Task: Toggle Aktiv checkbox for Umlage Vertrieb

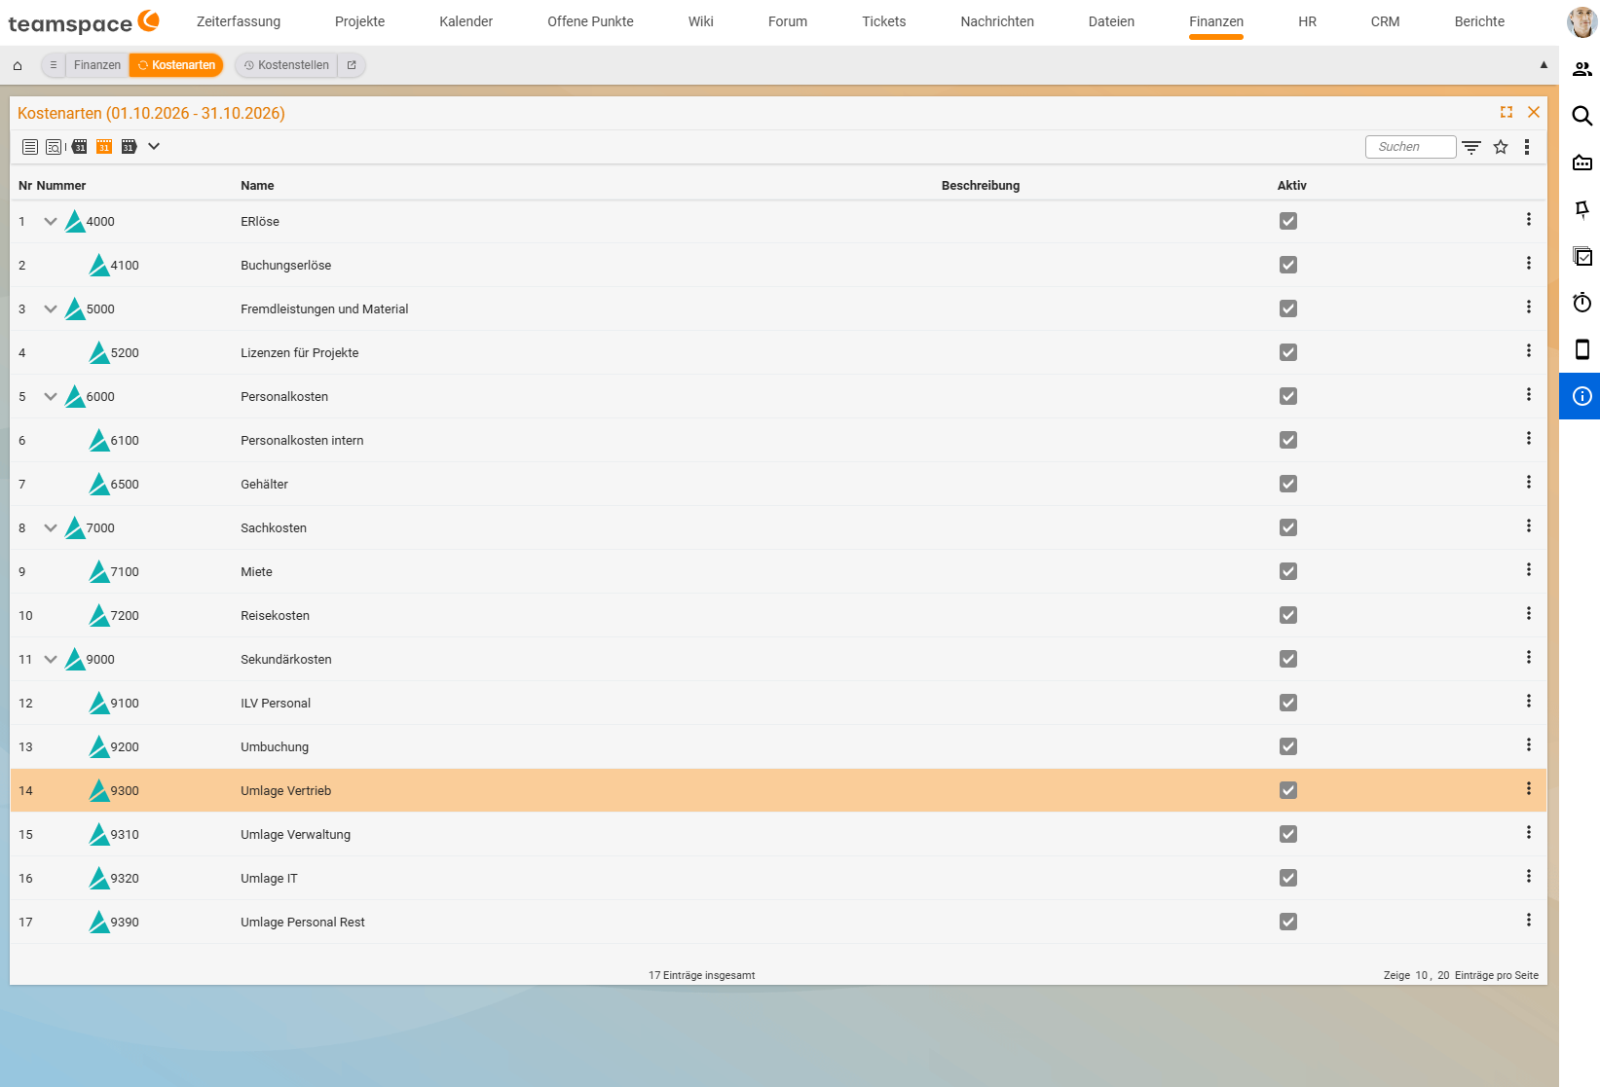Action: click(1288, 790)
